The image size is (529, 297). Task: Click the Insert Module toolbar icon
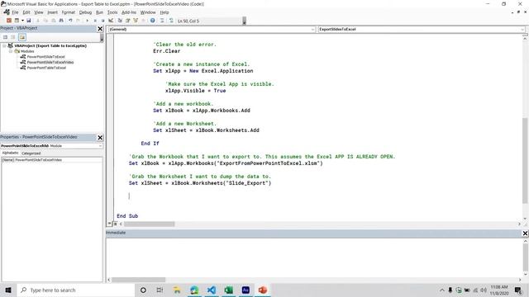click(17, 21)
